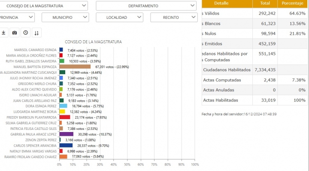Click Ludgarda Martinez Borja's yellow bar
The width and height of the screenshot is (309, 171).
[62, 111]
